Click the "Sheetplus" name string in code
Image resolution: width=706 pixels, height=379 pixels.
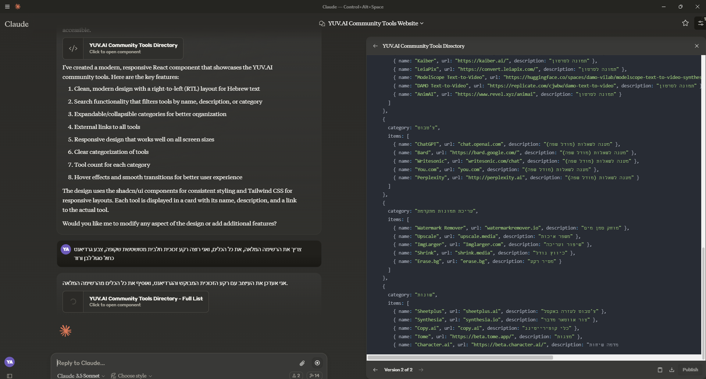pyautogui.click(x=429, y=311)
